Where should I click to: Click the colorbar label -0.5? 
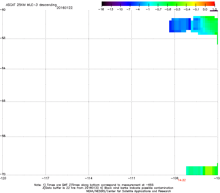coord(177,10)
